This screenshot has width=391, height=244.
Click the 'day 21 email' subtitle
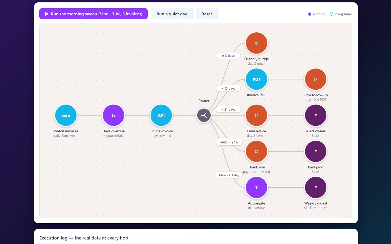pos(257,136)
